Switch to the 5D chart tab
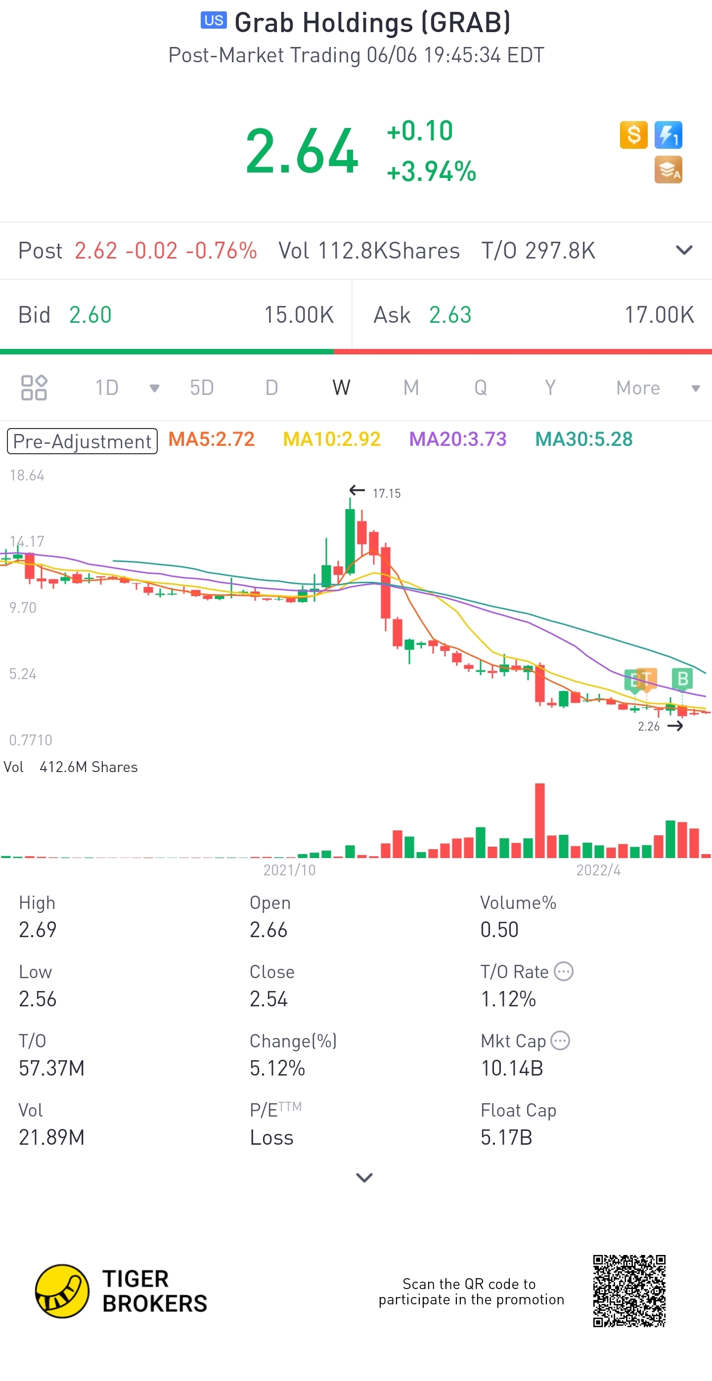Screen dimensions: 712x1381 (x=202, y=388)
